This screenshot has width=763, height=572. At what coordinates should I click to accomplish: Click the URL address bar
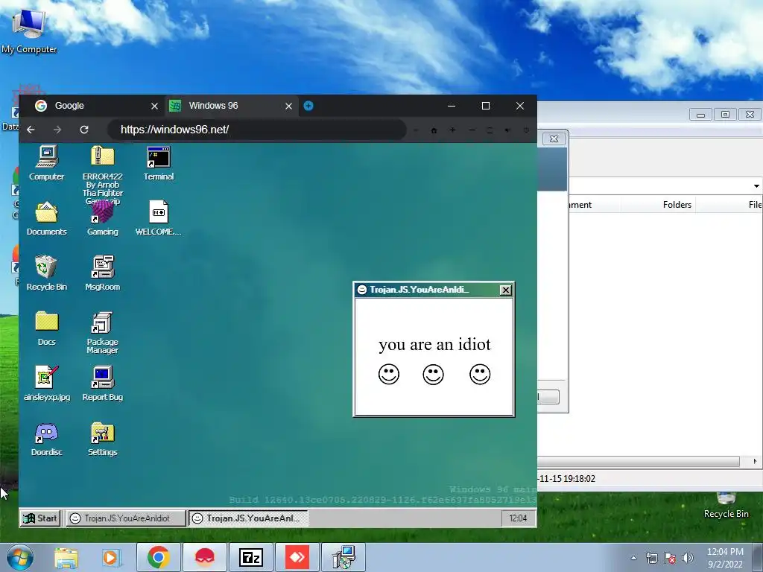pos(256,130)
